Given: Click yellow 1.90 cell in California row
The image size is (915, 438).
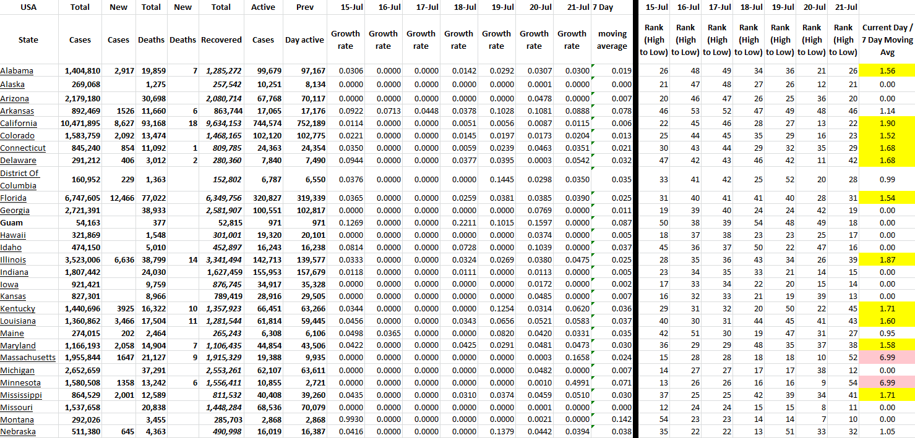Looking at the screenshot, I should point(887,123).
